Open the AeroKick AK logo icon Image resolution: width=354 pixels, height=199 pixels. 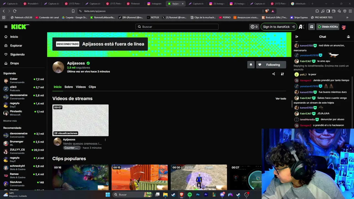point(302,27)
